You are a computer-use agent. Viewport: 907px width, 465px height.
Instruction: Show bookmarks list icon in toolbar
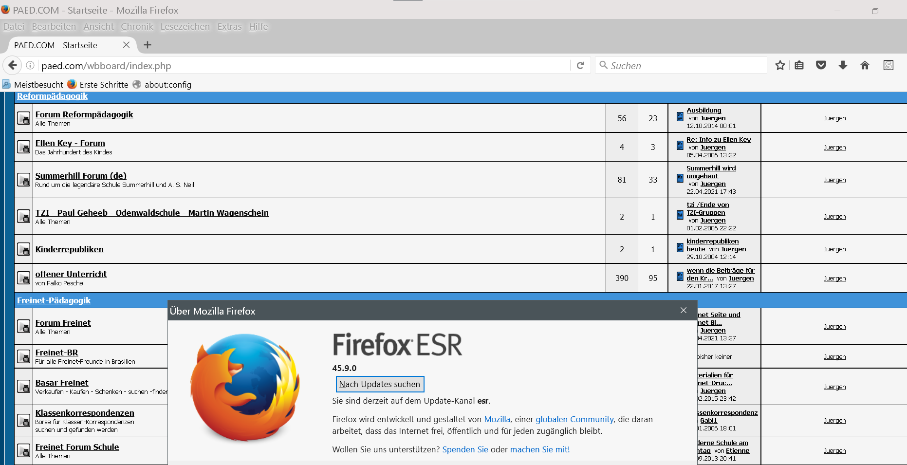pos(799,65)
